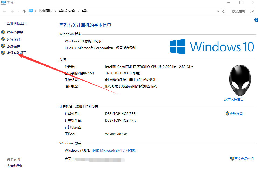This screenshot has height=173, width=258.
Task: Expand chevron after 控制面板 breadcrumb
Action: pyautogui.click(x=55, y=11)
